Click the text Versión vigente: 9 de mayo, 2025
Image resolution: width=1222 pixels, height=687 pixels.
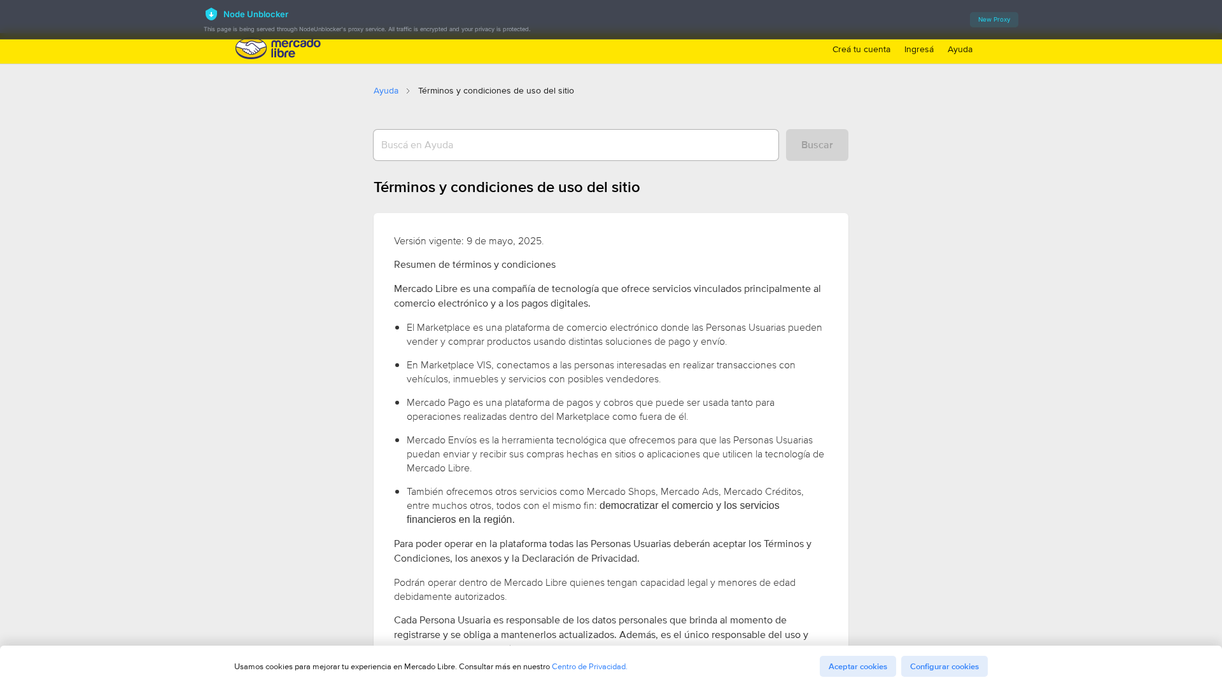468,241
